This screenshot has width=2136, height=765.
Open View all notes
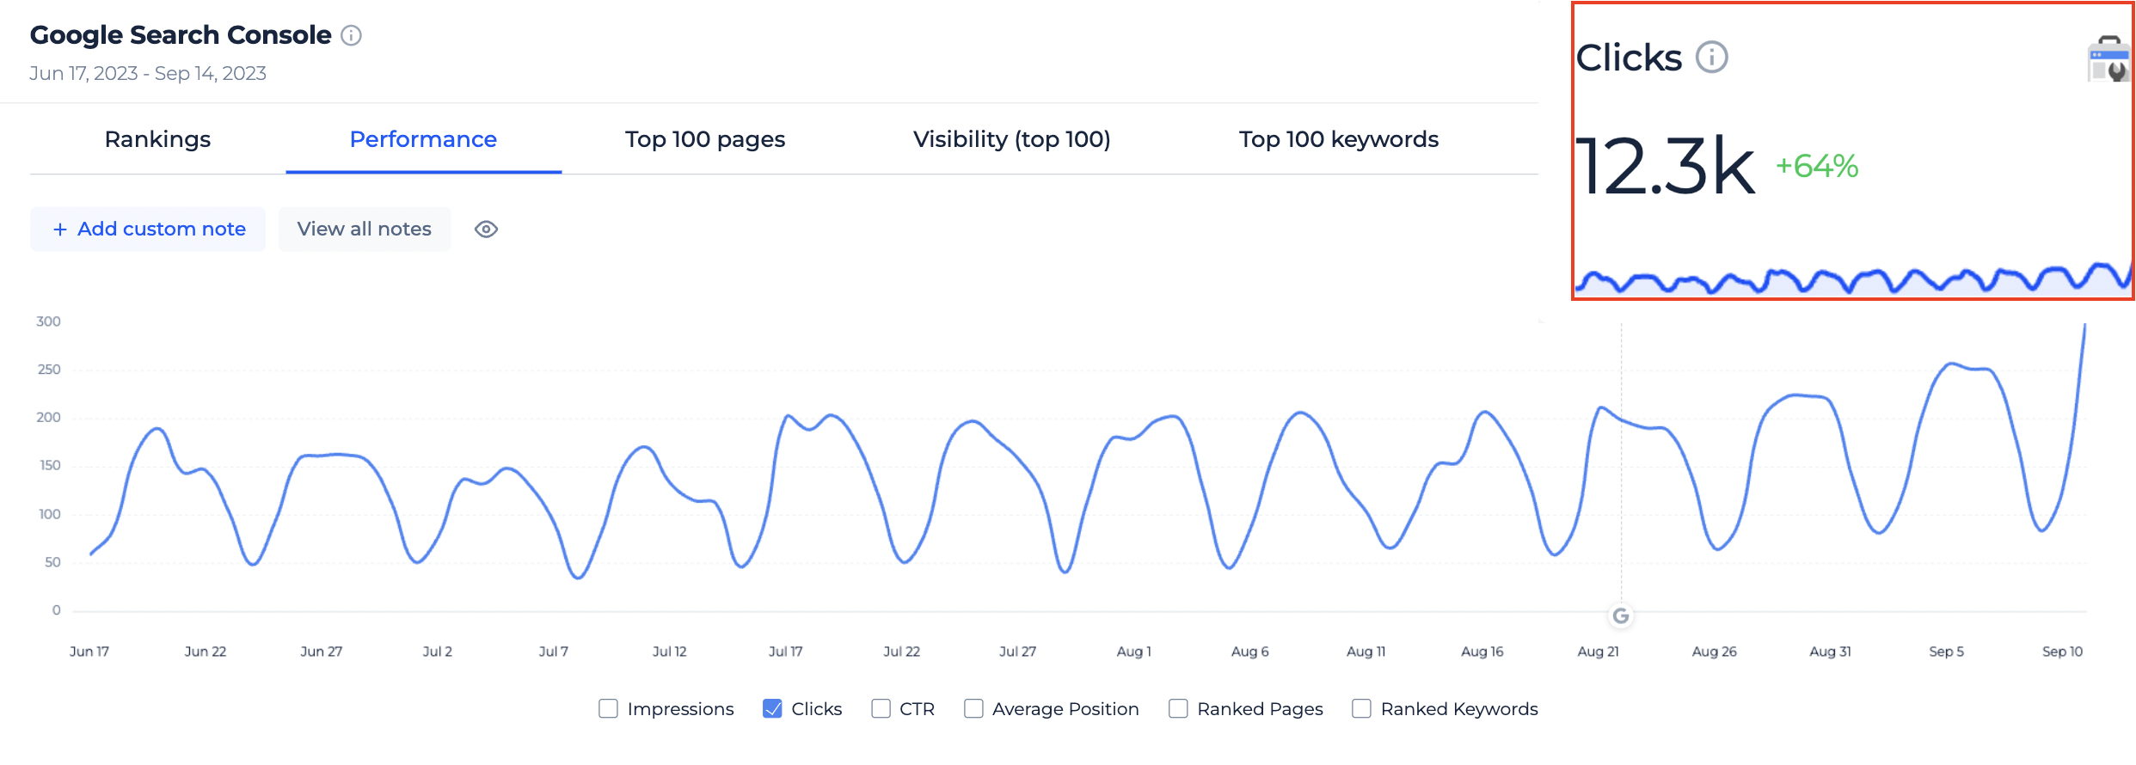(x=365, y=229)
